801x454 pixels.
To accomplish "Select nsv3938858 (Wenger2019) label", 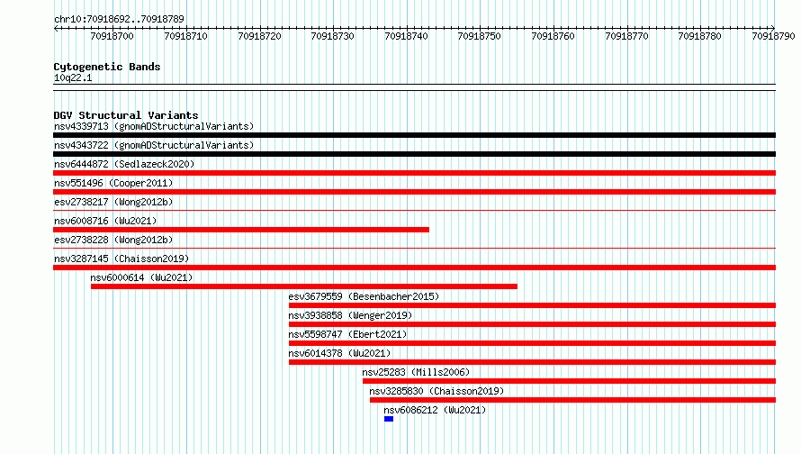I will click(350, 315).
